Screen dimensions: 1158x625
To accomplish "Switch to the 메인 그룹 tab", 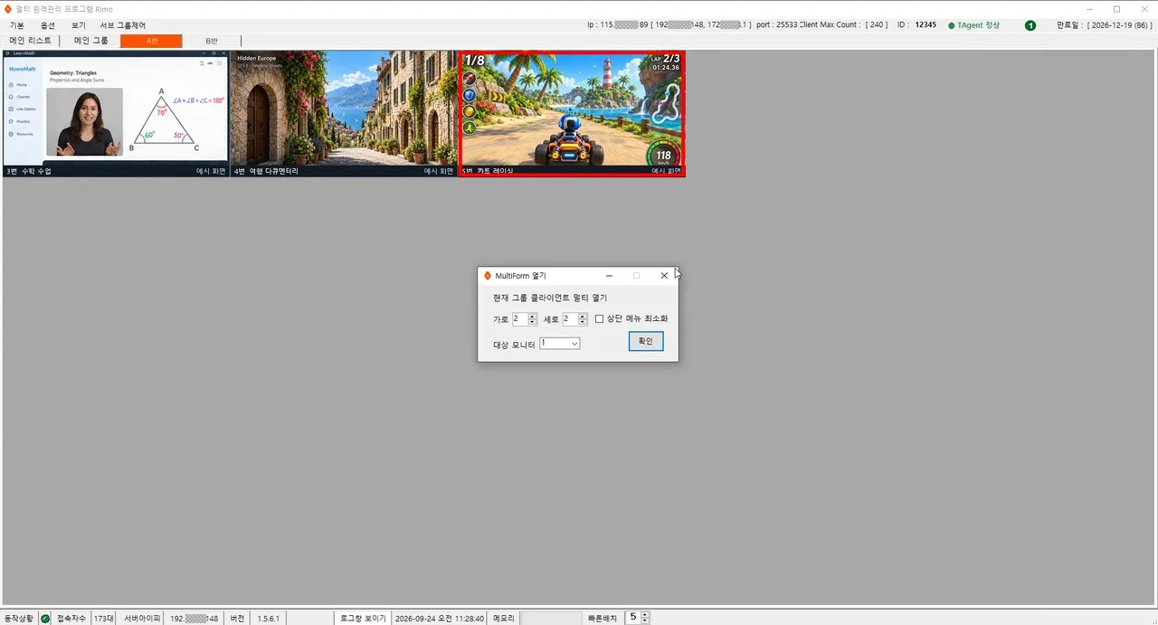I will pos(91,41).
